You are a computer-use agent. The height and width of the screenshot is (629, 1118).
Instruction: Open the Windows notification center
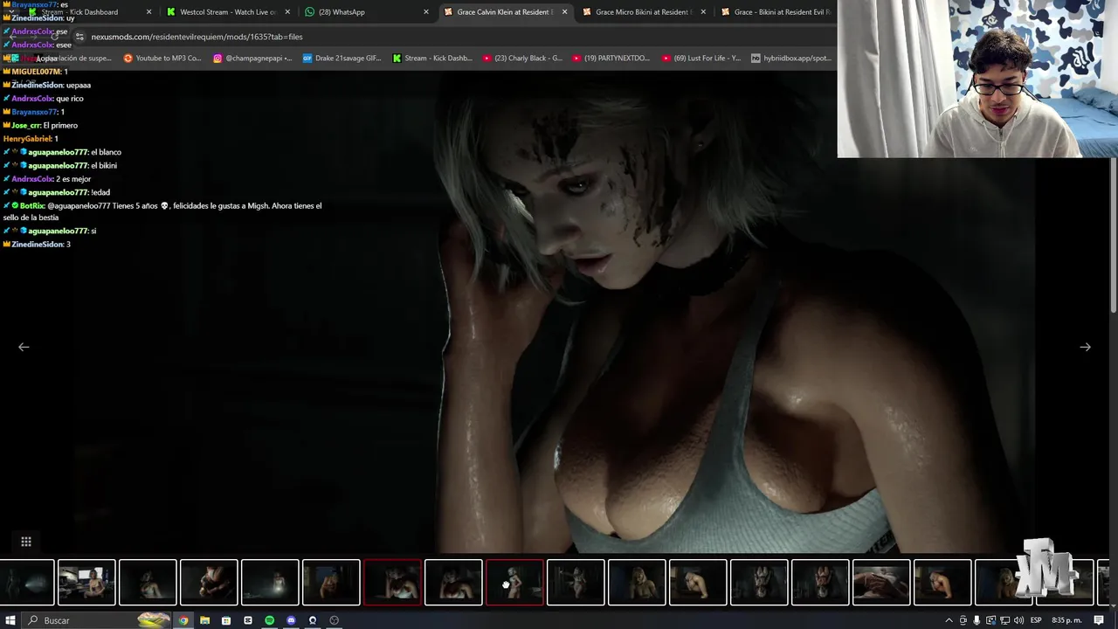(x=1099, y=620)
